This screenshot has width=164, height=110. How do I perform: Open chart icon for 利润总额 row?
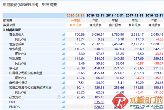63,59
